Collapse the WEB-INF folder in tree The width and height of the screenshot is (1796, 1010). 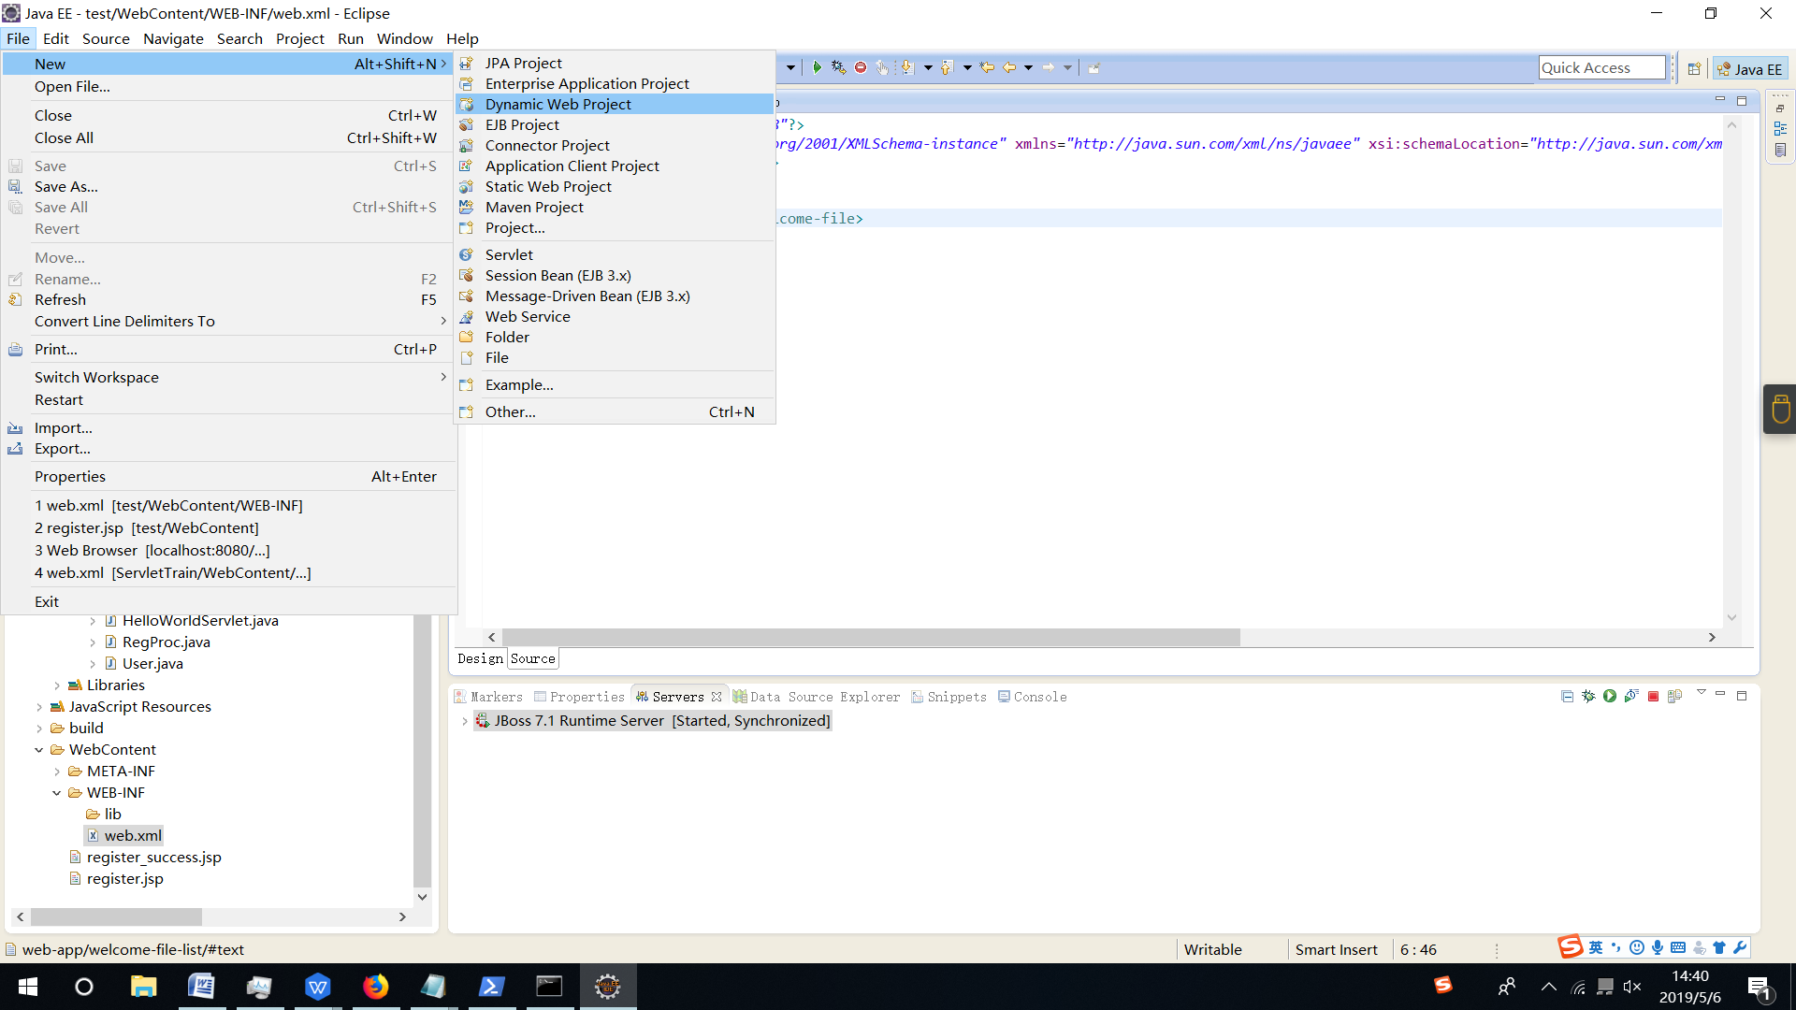point(56,793)
